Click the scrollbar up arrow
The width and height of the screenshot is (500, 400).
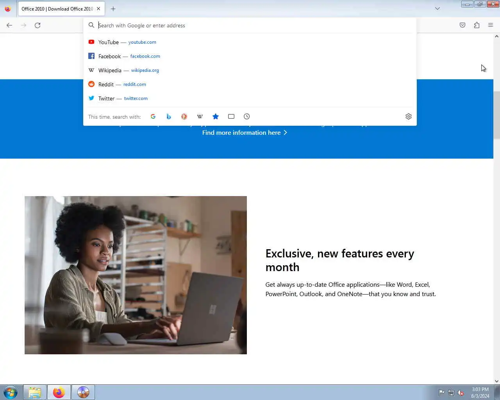496,36
